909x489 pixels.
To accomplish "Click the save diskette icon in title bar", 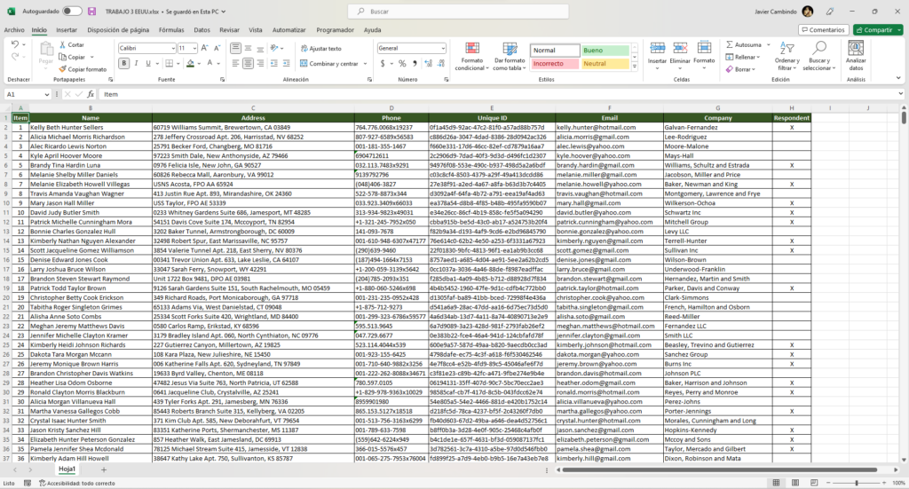I will (x=91, y=11).
